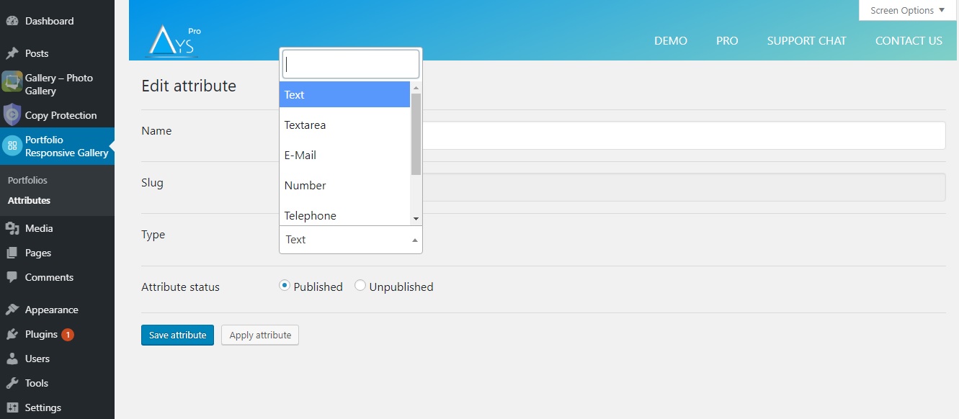Click the Media icon in sidebar
The width and height of the screenshot is (959, 419).
pyautogui.click(x=12, y=228)
